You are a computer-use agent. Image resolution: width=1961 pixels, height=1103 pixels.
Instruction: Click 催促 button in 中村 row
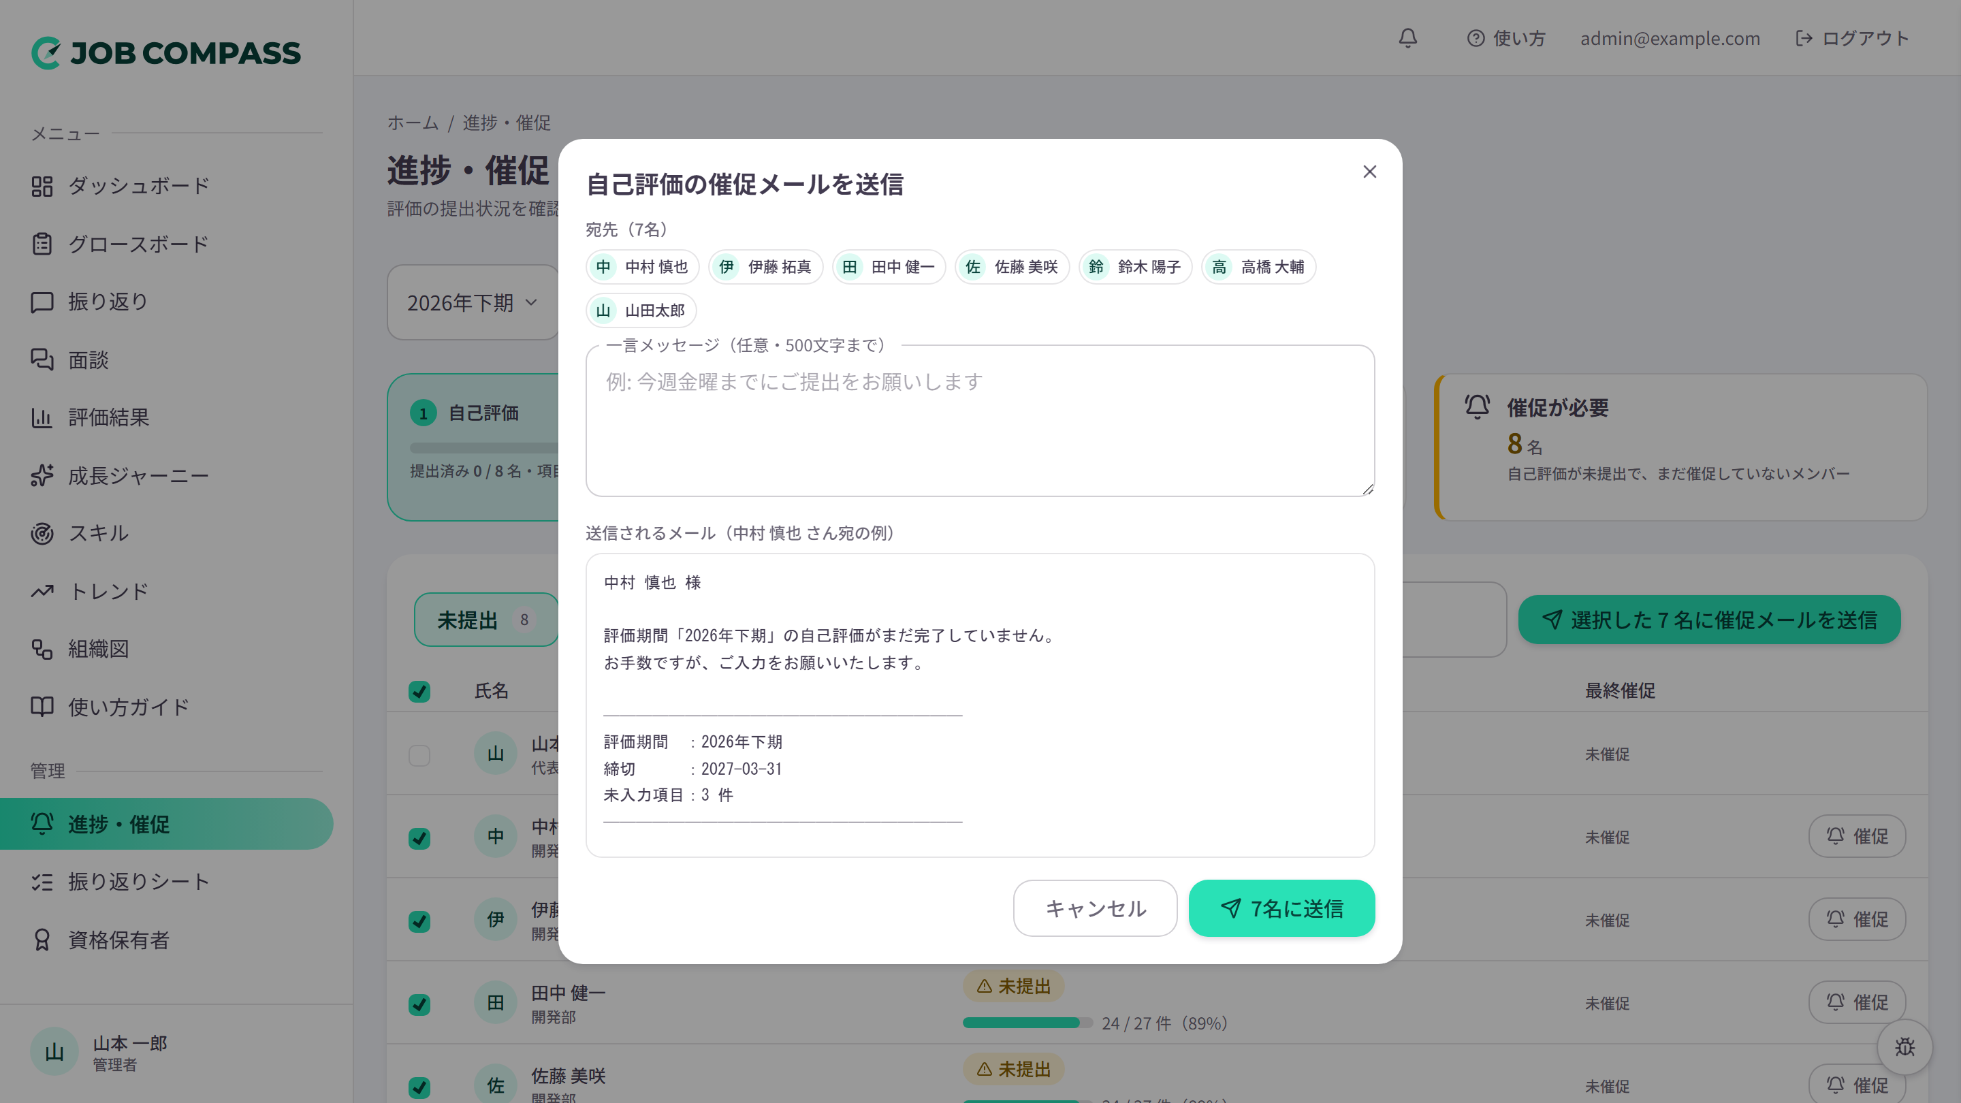coord(1858,837)
